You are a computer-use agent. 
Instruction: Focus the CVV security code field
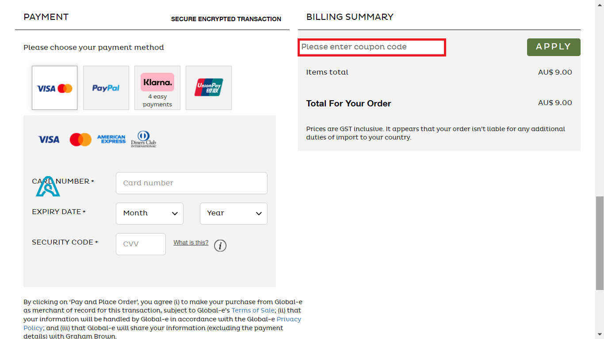click(x=141, y=244)
